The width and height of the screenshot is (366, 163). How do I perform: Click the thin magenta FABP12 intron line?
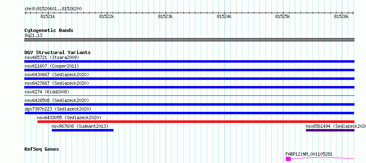click(322, 158)
